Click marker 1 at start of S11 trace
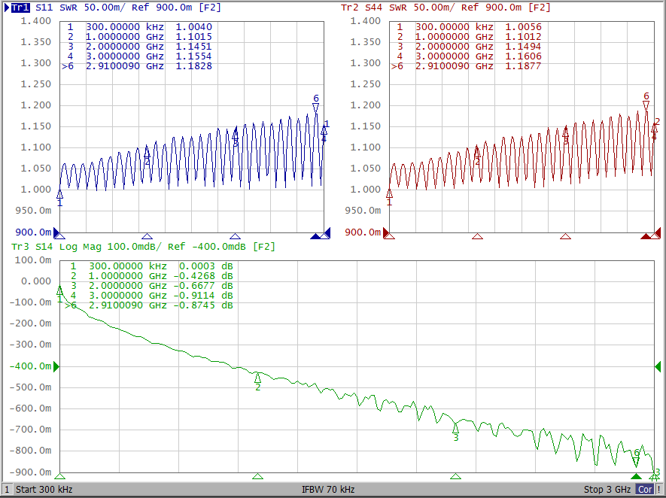This screenshot has width=666, height=498. pos(59,193)
